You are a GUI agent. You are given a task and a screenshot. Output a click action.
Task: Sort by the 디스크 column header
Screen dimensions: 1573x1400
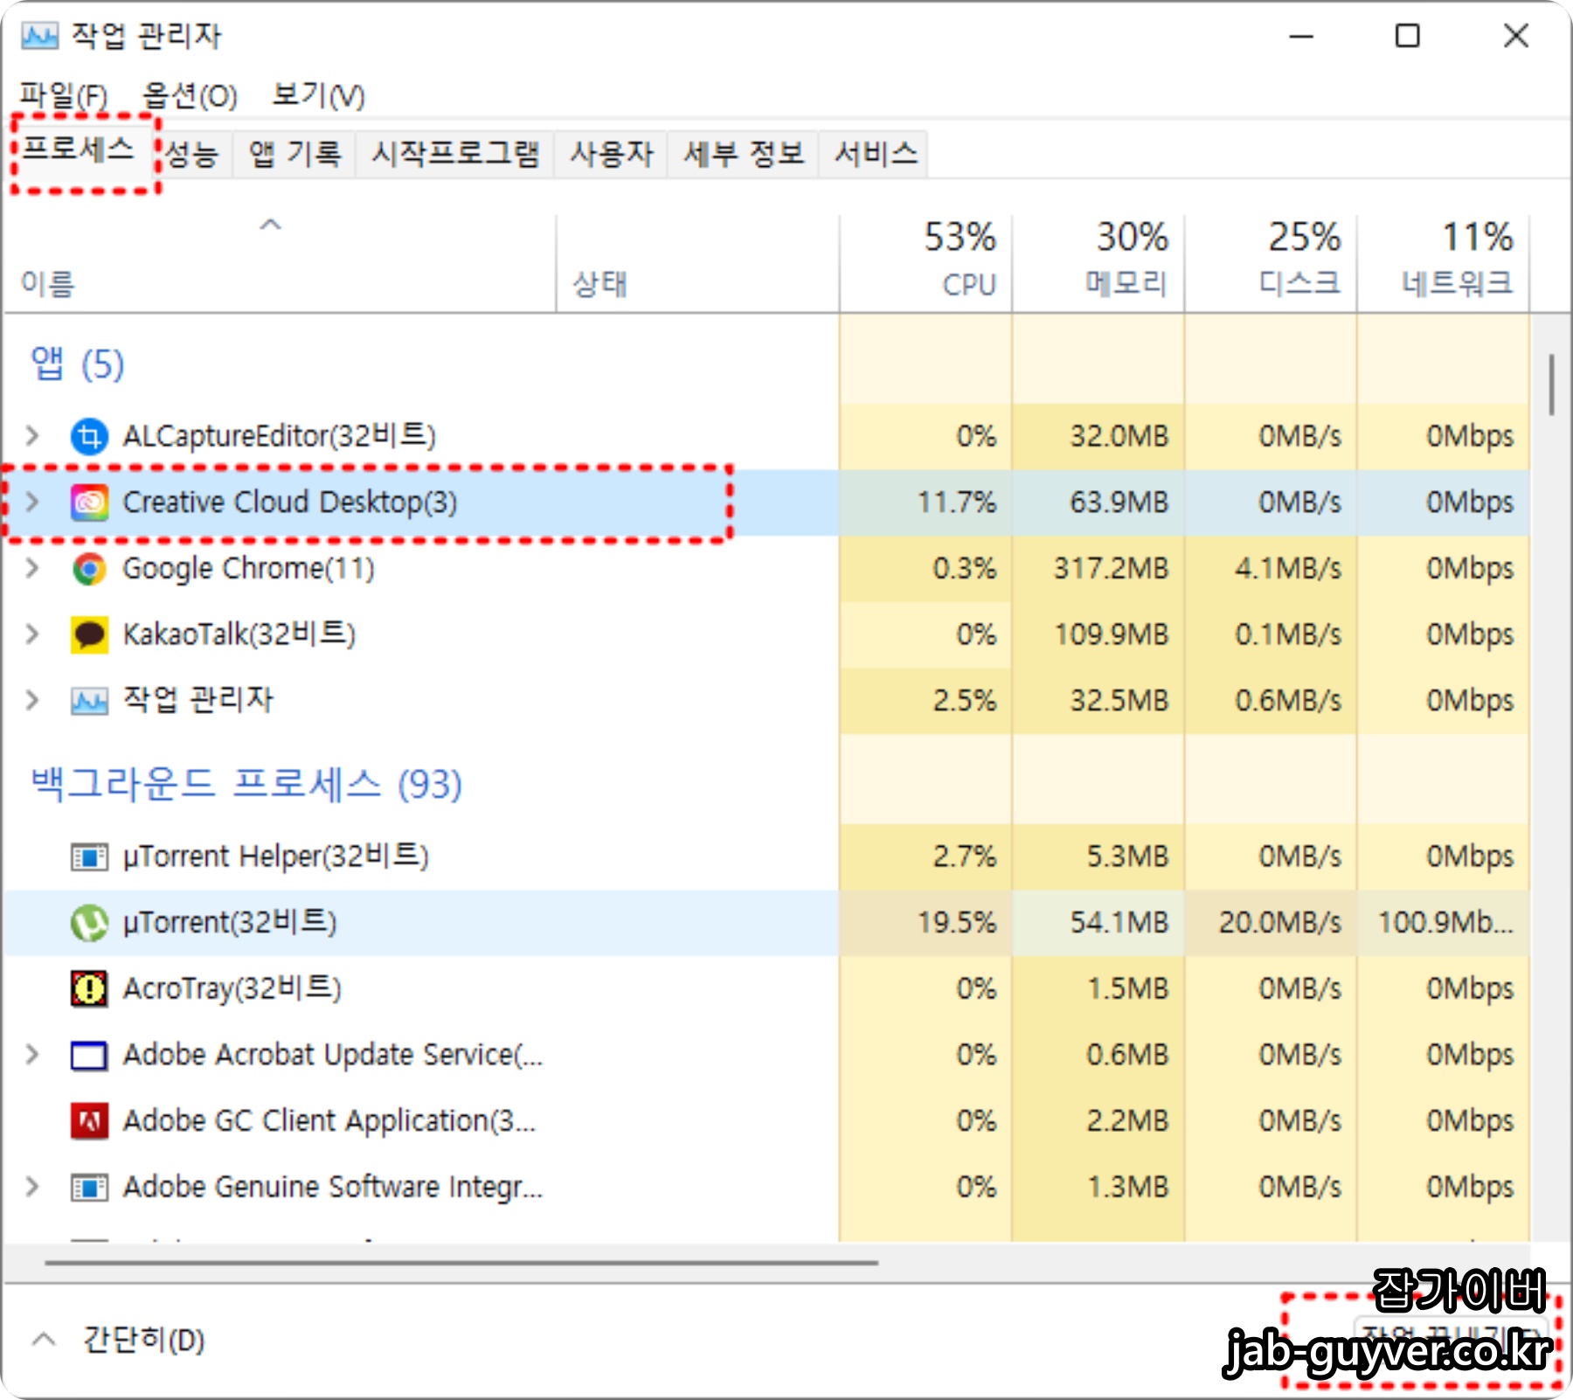click(1271, 264)
